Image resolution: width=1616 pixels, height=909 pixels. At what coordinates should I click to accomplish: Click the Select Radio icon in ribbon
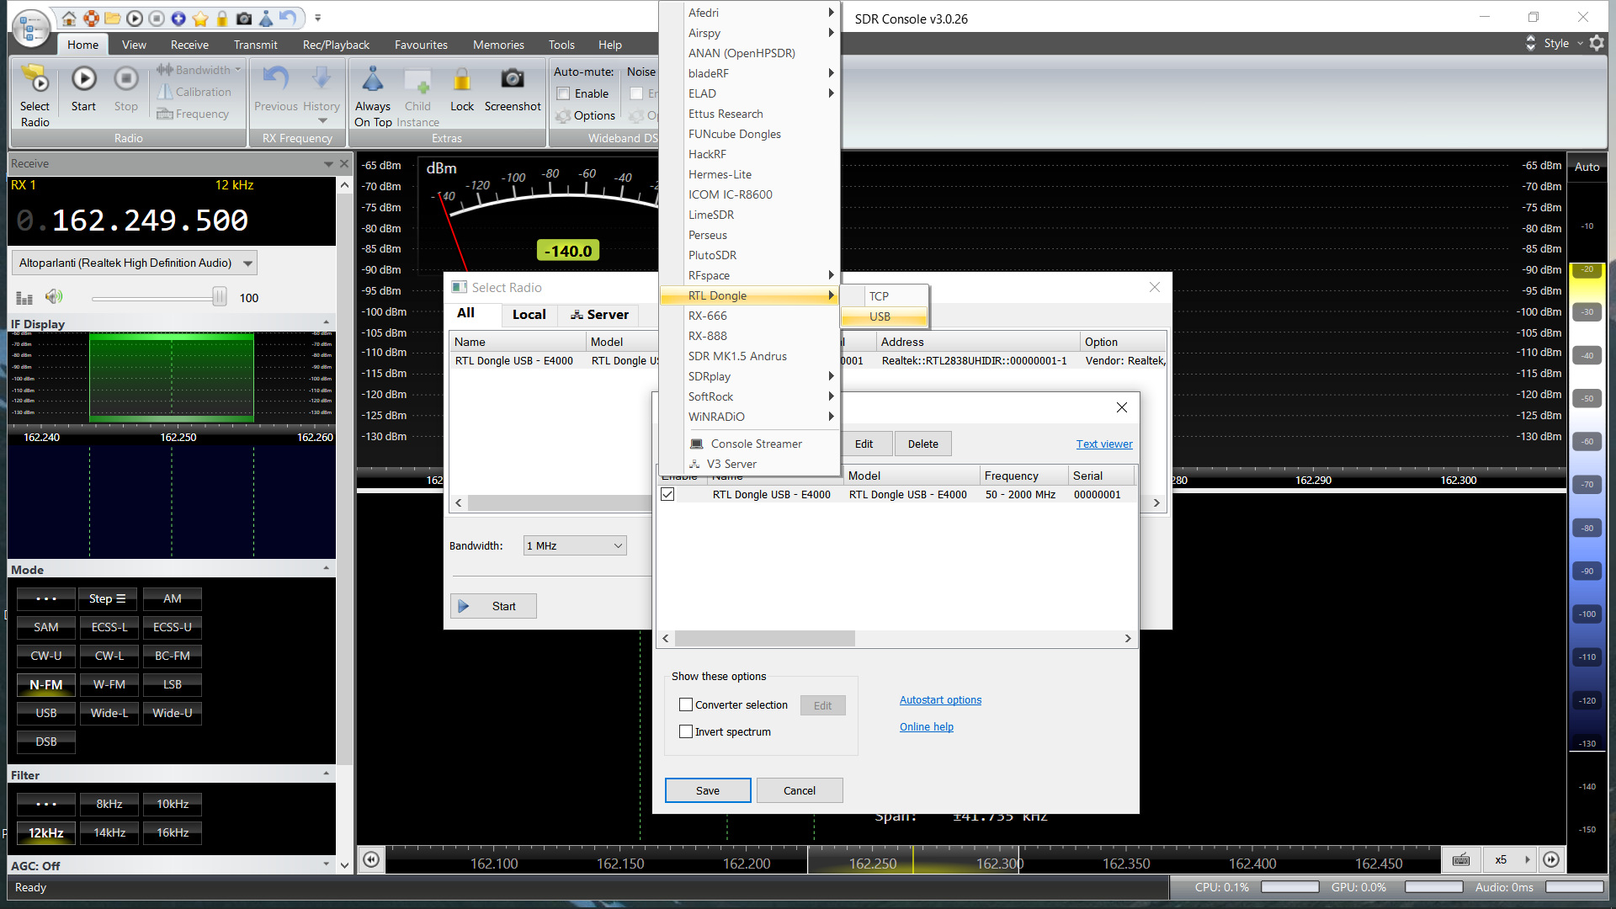[35, 80]
